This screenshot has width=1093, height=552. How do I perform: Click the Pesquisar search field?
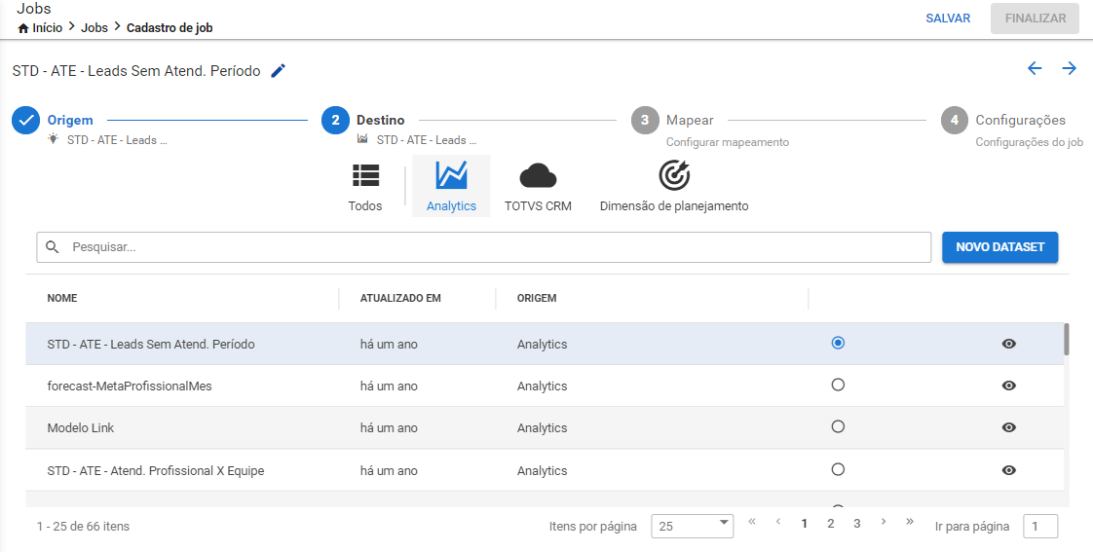click(484, 247)
